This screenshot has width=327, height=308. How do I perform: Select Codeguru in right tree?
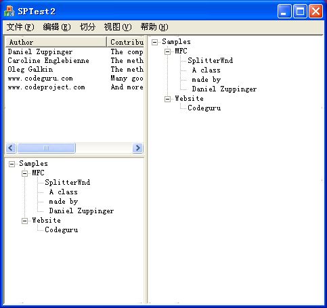click(204, 108)
